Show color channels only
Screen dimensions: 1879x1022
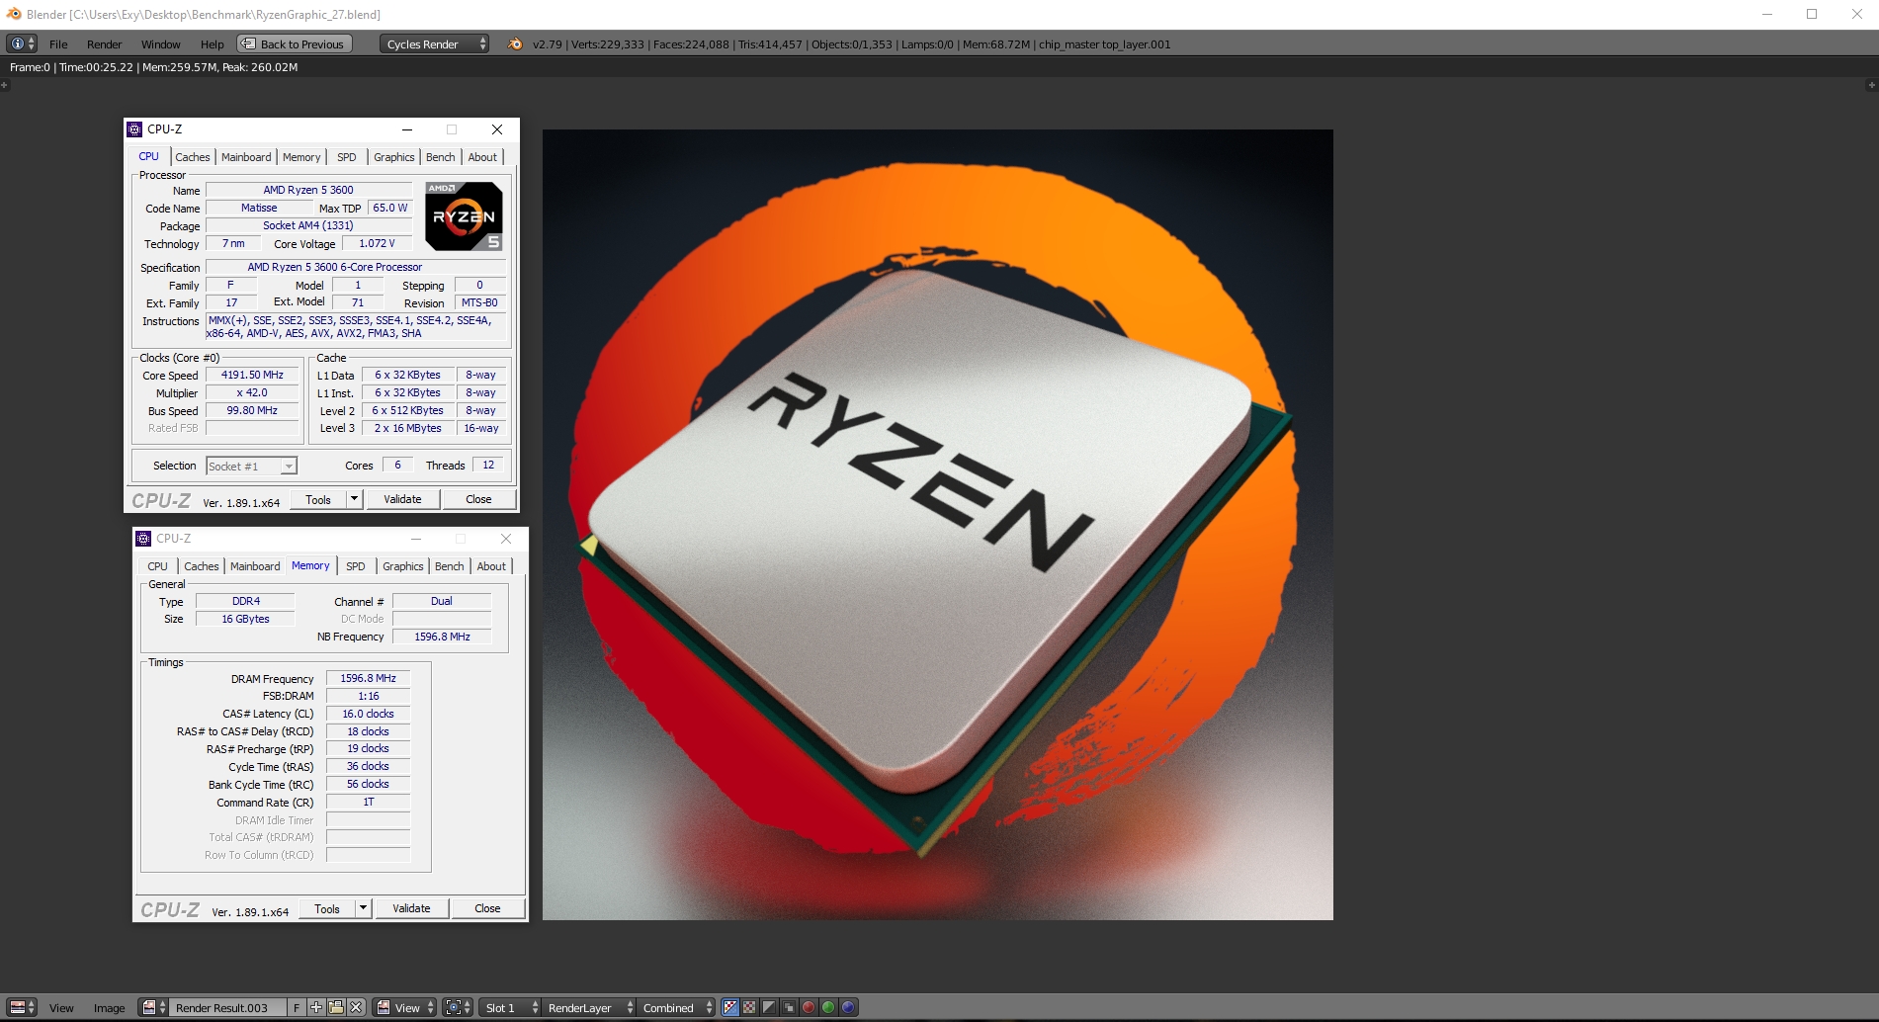pos(749,1007)
